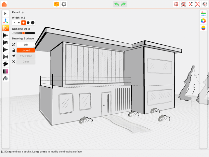The height and width of the screenshot is (157, 209).
Task: Choose the orange selected middle width dot
Action: 23,23
